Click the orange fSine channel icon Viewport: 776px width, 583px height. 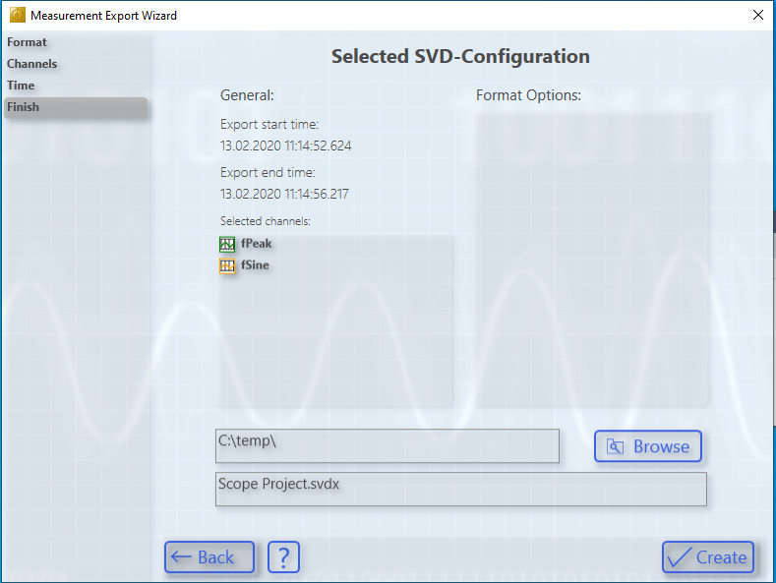[x=227, y=265]
